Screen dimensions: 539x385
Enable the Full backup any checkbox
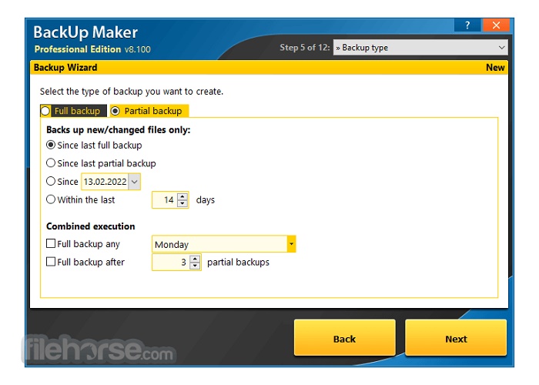pyautogui.click(x=51, y=244)
